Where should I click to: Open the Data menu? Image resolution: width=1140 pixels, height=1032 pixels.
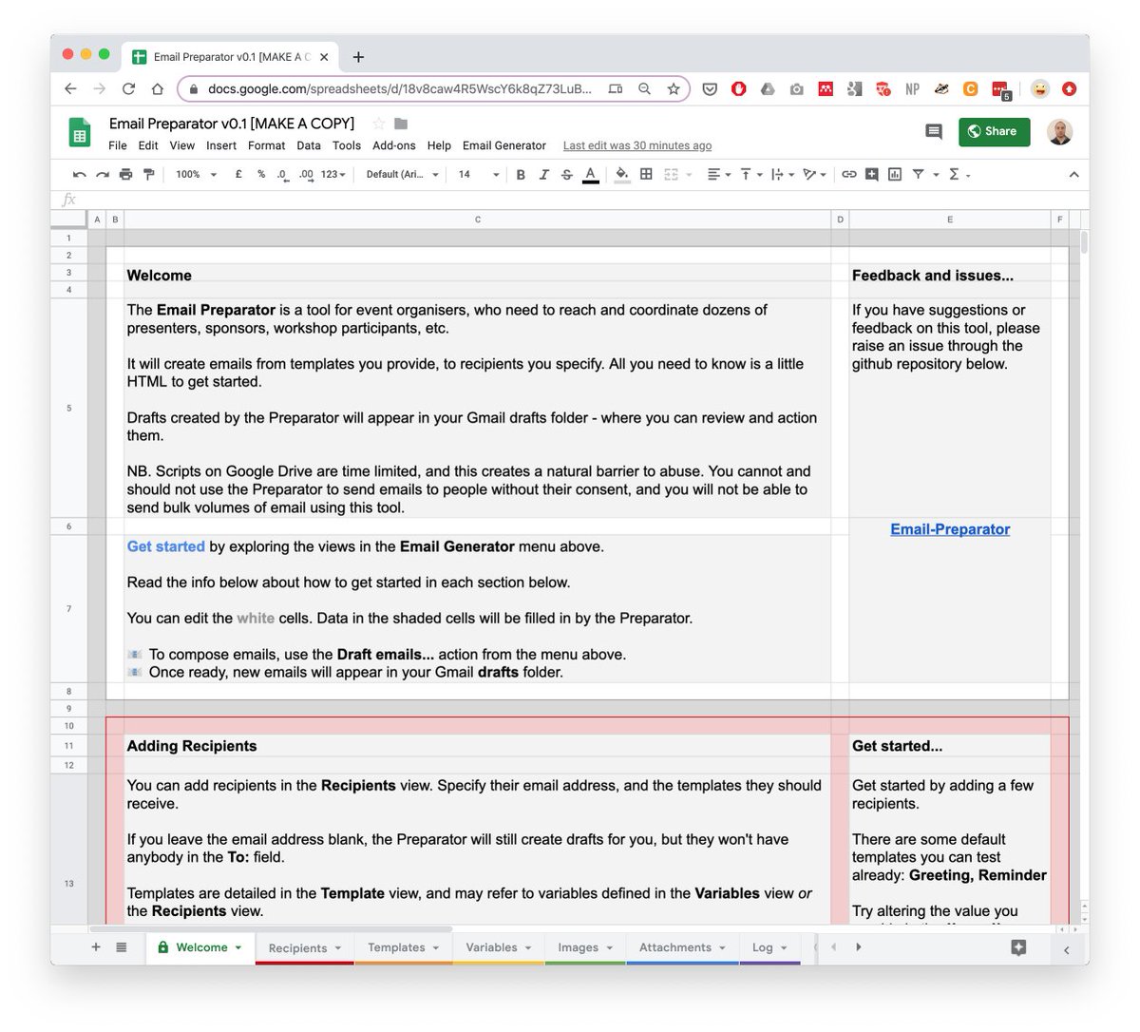coord(309,145)
